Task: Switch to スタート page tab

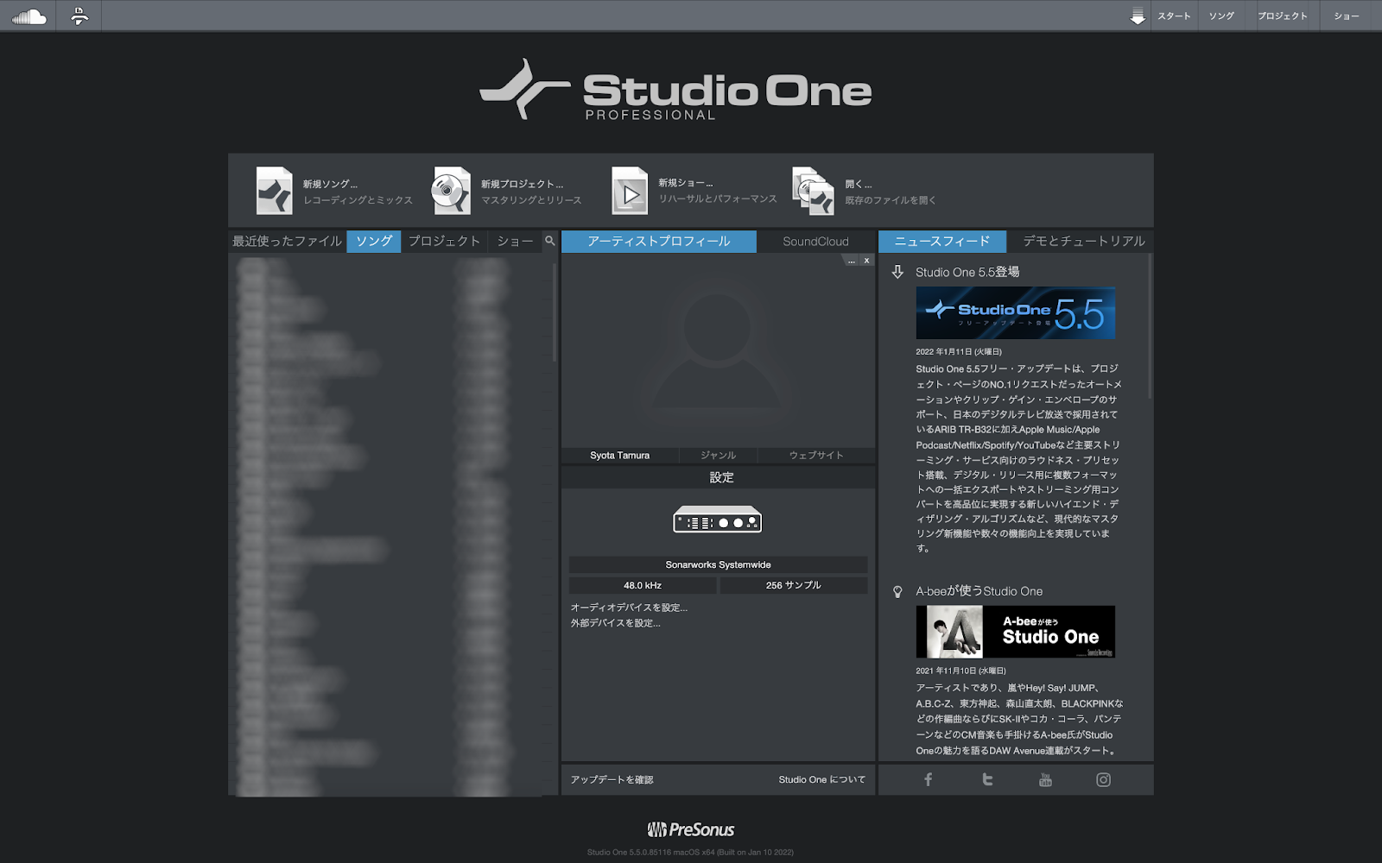Action: tap(1175, 16)
